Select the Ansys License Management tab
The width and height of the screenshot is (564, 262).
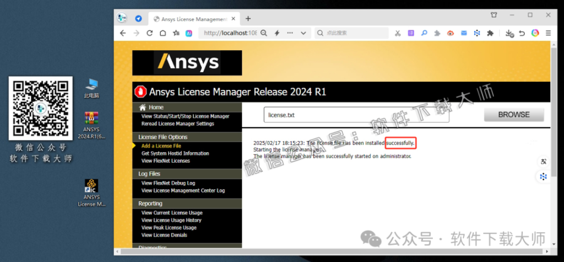pos(194,19)
